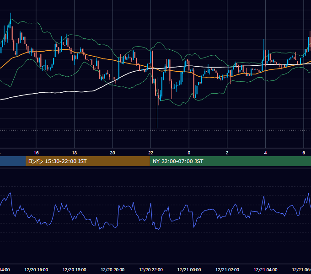Click the 12/21 04:00 time label

pos(266,269)
